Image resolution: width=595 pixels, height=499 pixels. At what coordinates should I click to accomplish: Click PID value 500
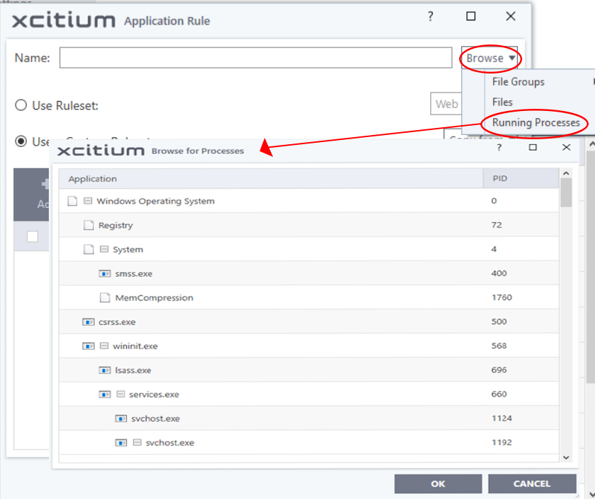[x=499, y=322]
